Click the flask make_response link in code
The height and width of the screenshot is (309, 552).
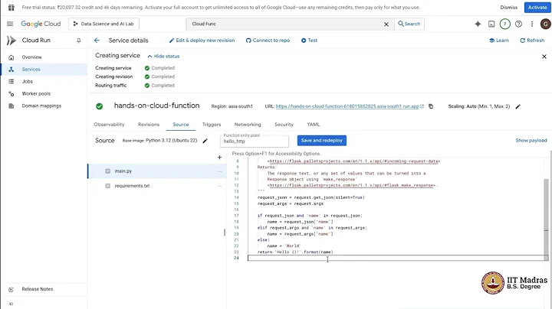pos(352,185)
